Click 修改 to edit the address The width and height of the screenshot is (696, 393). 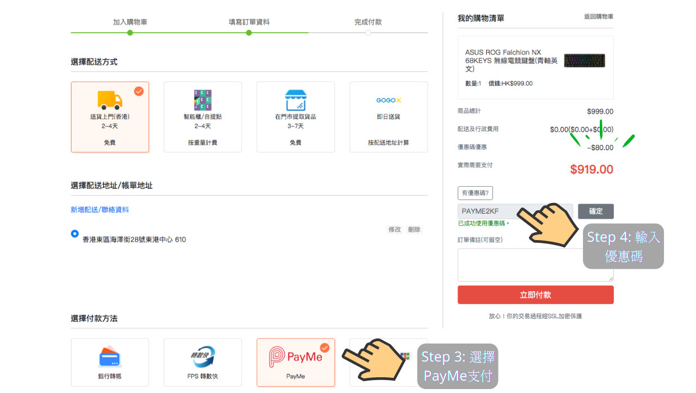[x=395, y=229]
